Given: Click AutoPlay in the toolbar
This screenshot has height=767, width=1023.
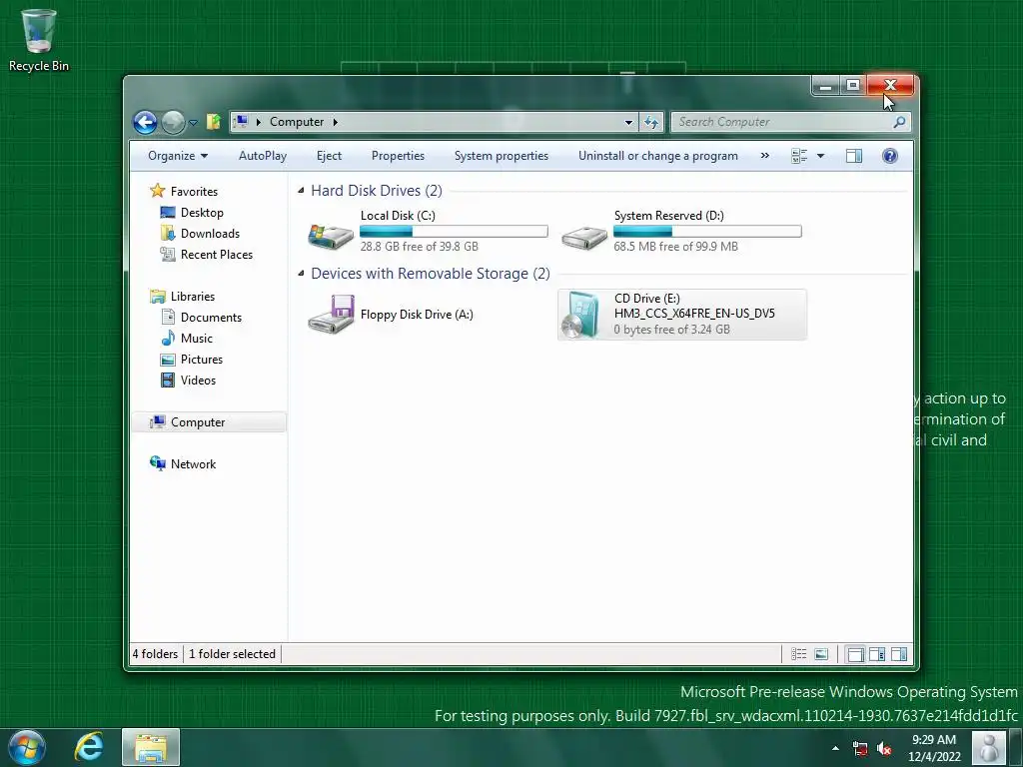Looking at the screenshot, I should coord(263,156).
